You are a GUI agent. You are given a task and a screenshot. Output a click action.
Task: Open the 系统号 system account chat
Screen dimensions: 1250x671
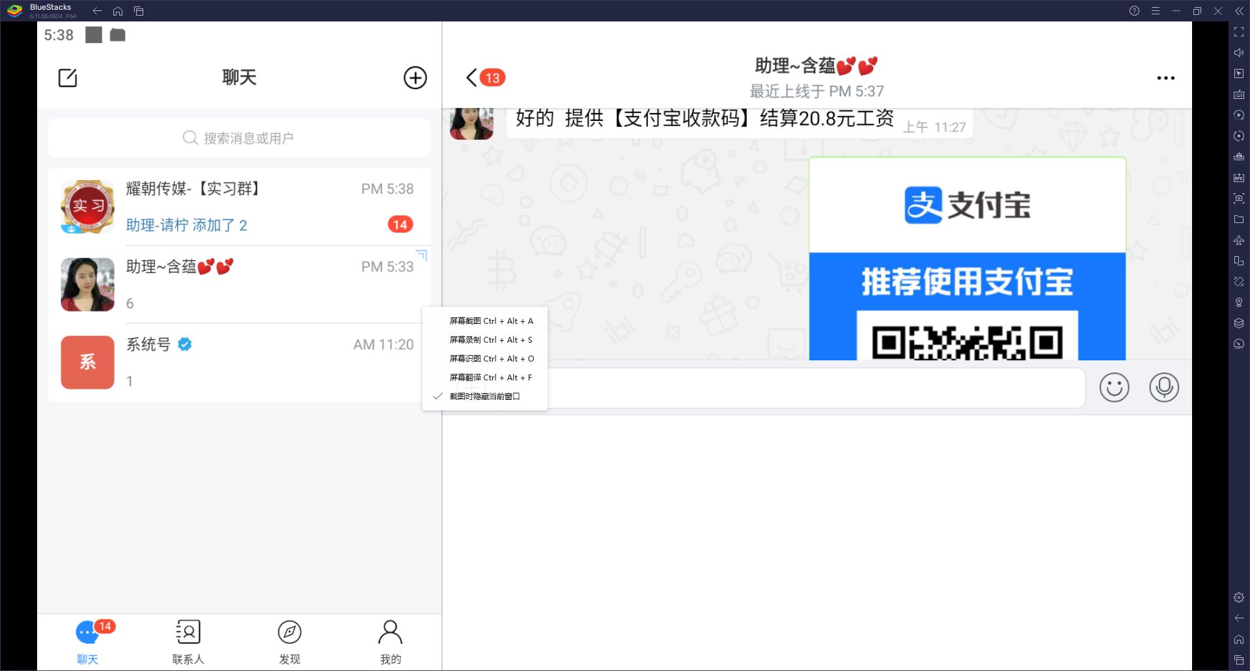click(x=239, y=362)
